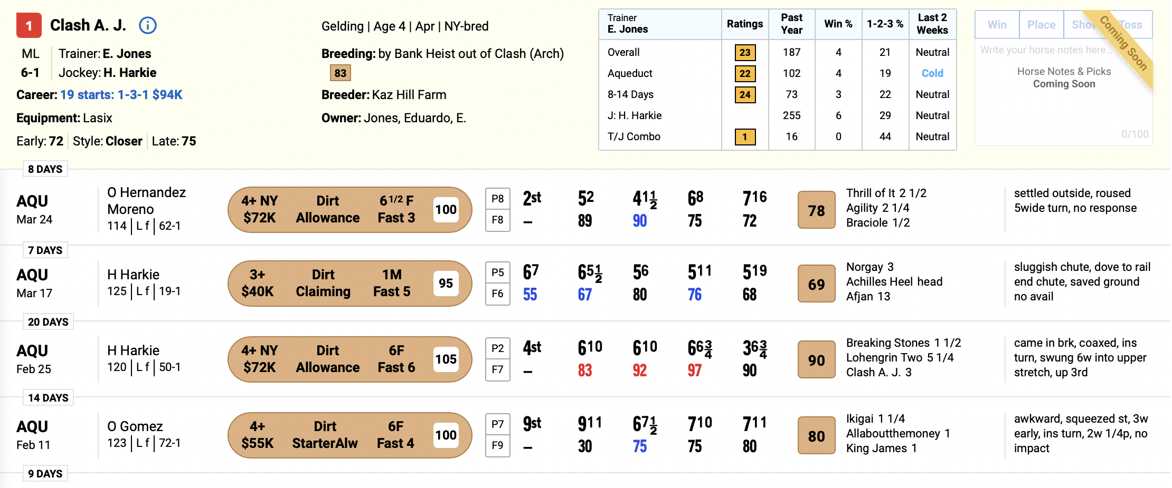
Task: Open the Mar 17 $40K Claiming race pill
Action: pos(349,283)
